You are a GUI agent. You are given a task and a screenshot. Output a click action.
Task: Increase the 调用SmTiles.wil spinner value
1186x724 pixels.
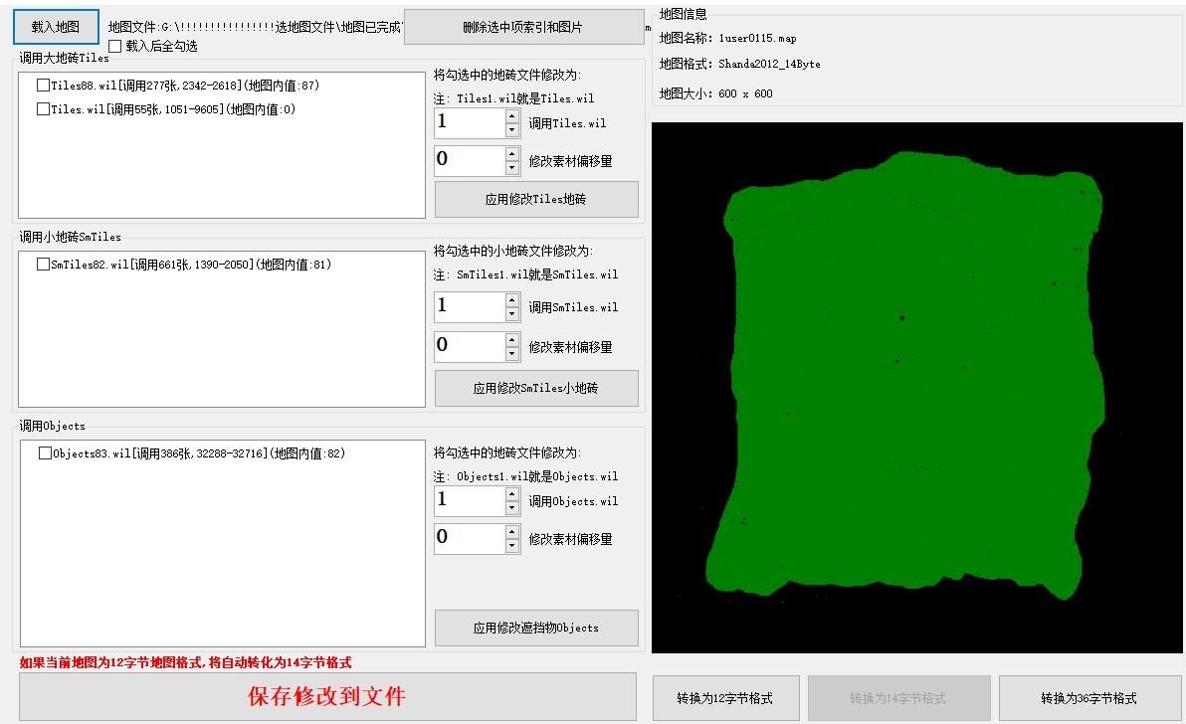[512, 299]
